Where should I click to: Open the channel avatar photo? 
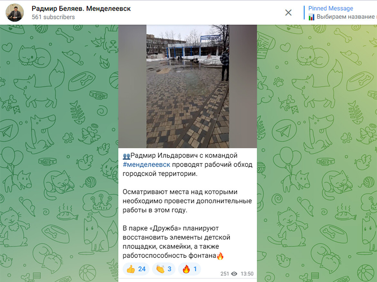coord(15,13)
